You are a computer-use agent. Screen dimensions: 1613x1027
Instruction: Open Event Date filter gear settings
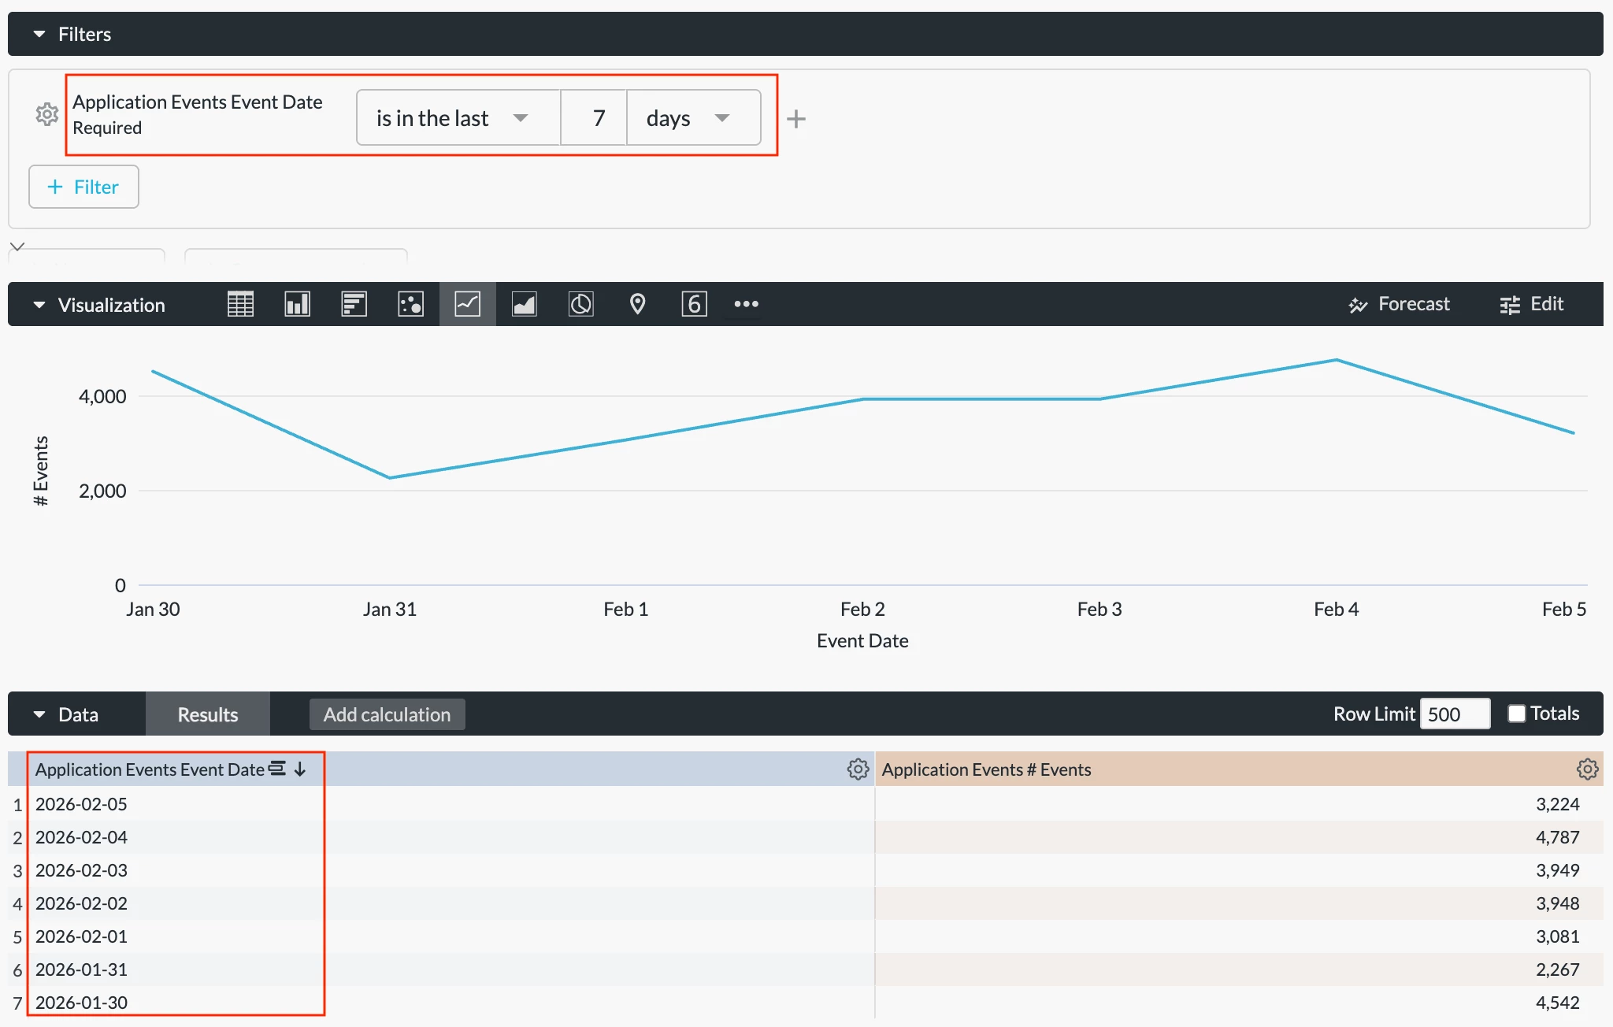tap(47, 115)
